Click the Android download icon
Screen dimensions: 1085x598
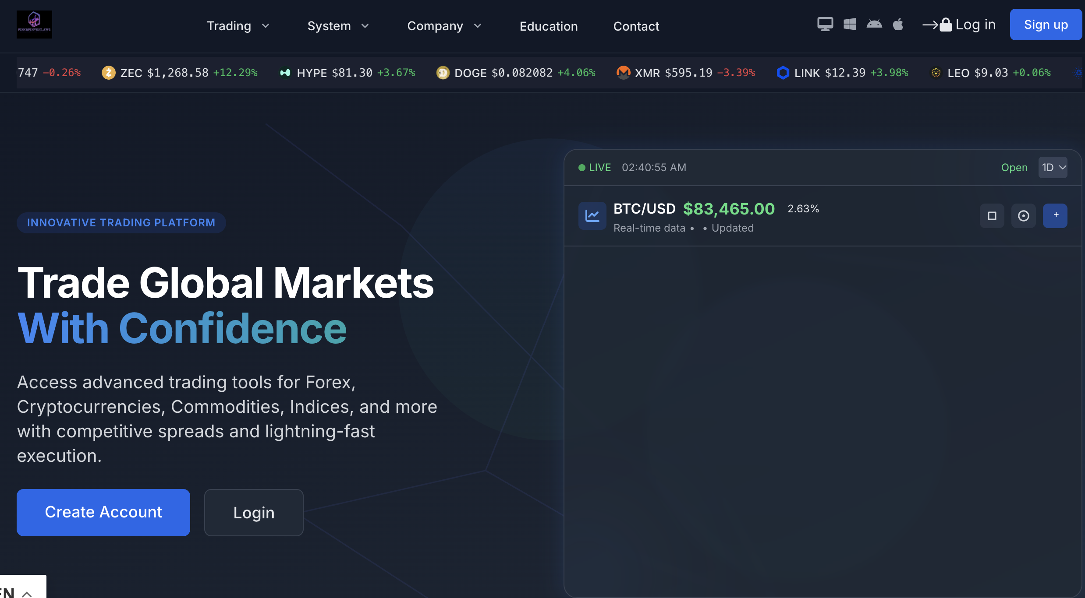(874, 24)
